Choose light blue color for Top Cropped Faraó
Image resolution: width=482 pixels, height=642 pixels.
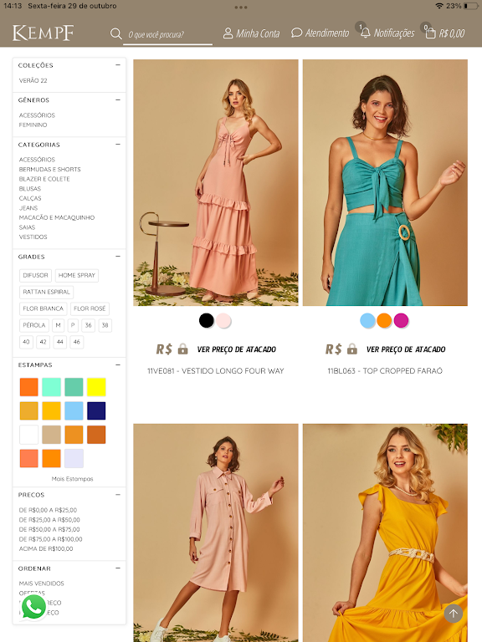click(x=367, y=320)
